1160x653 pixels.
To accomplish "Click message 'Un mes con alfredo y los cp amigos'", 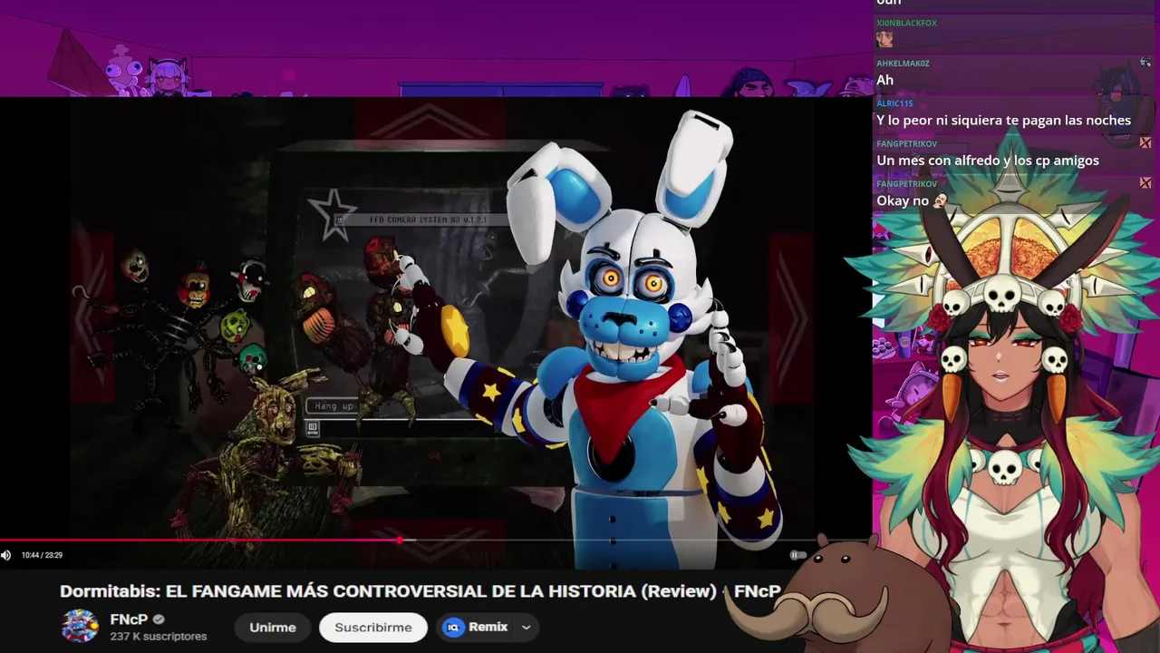I will (x=987, y=161).
